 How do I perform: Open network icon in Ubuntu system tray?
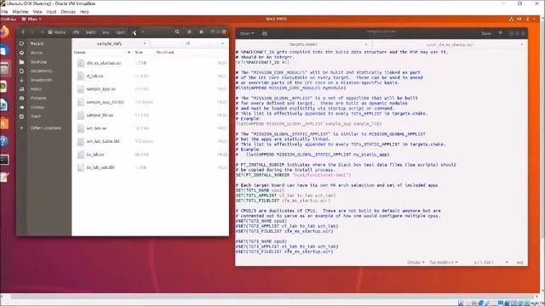511,19
